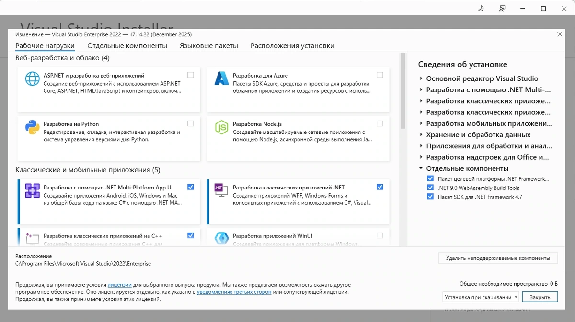575x322 pixels.
Task: Select the ASP.NET web development workload title
Action: (x=94, y=76)
